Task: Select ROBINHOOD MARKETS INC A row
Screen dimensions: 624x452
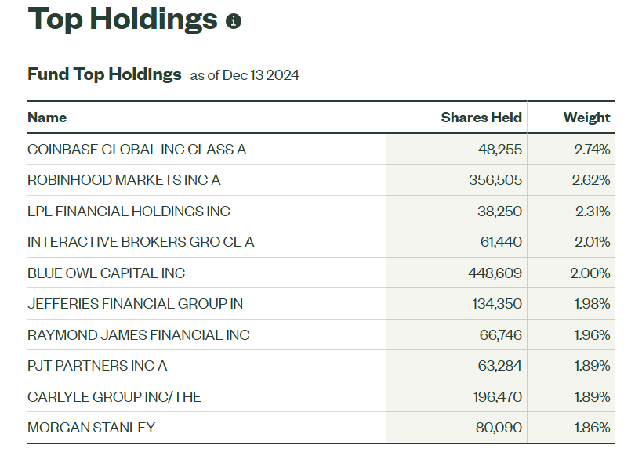Action: coord(124,180)
